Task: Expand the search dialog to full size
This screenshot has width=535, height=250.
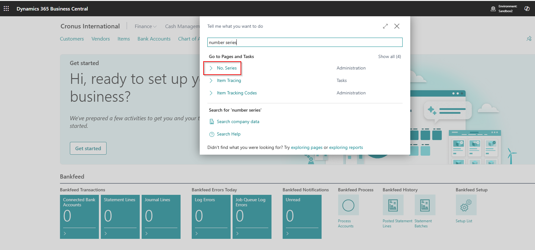Action: 385,26
